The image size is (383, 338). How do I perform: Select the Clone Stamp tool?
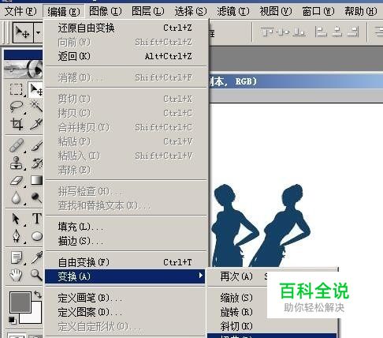click(x=16, y=163)
